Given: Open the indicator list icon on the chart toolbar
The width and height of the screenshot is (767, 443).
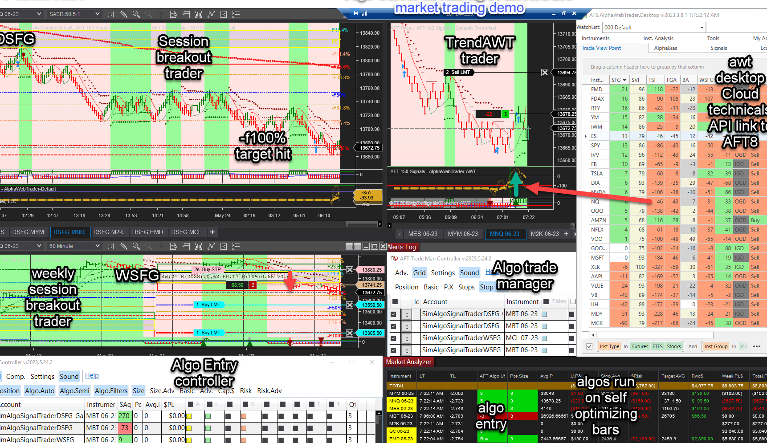Looking at the screenshot, I should [236, 14].
